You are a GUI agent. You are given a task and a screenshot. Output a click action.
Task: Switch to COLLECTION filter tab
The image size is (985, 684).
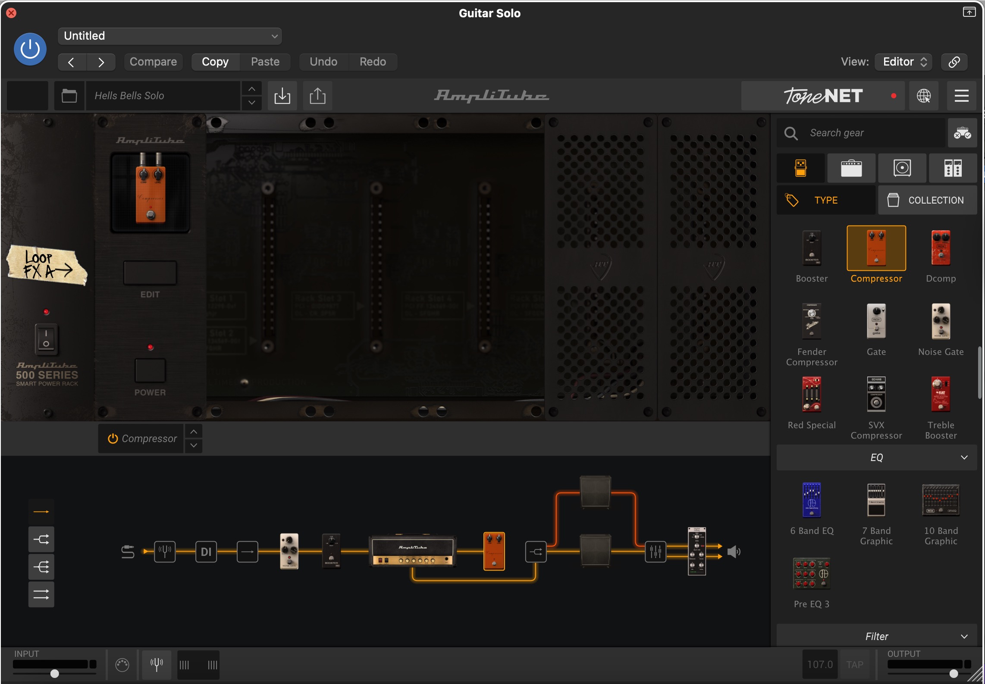pos(928,200)
